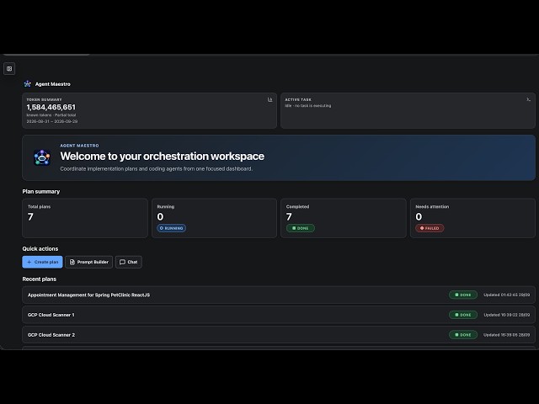Click the token count 1,584,465,651
539x404 pixels.
tap(51, 107)
